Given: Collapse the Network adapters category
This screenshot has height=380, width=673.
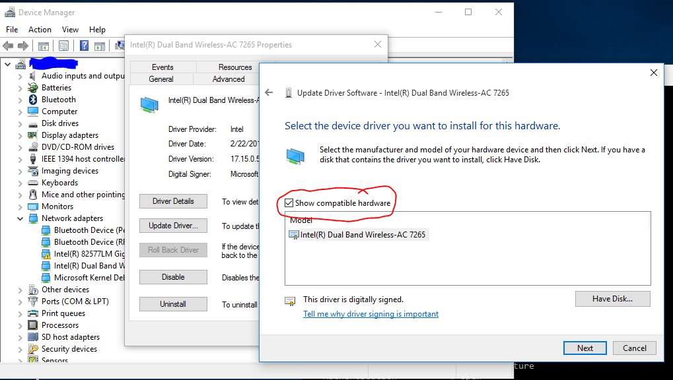Looking at the screenshot, I should (20, 219).
